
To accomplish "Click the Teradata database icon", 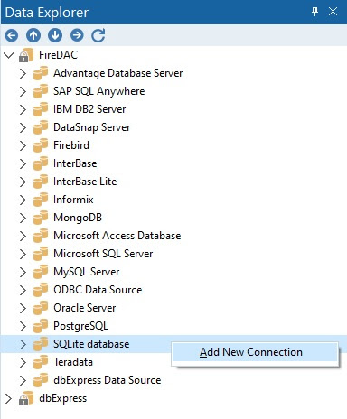I will pos(41,362).
